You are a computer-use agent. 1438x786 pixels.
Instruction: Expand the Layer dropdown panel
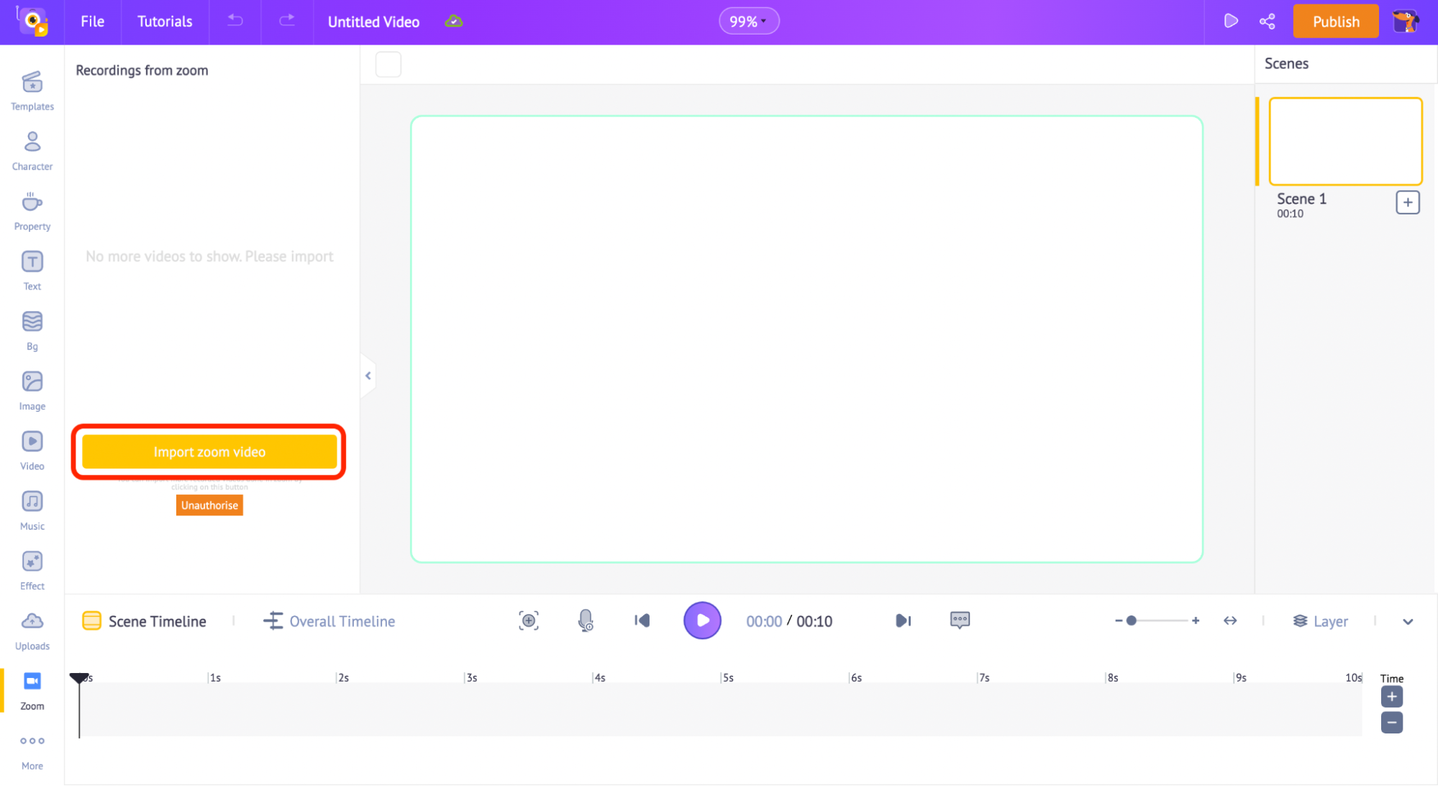click(x=1409, y=620)
